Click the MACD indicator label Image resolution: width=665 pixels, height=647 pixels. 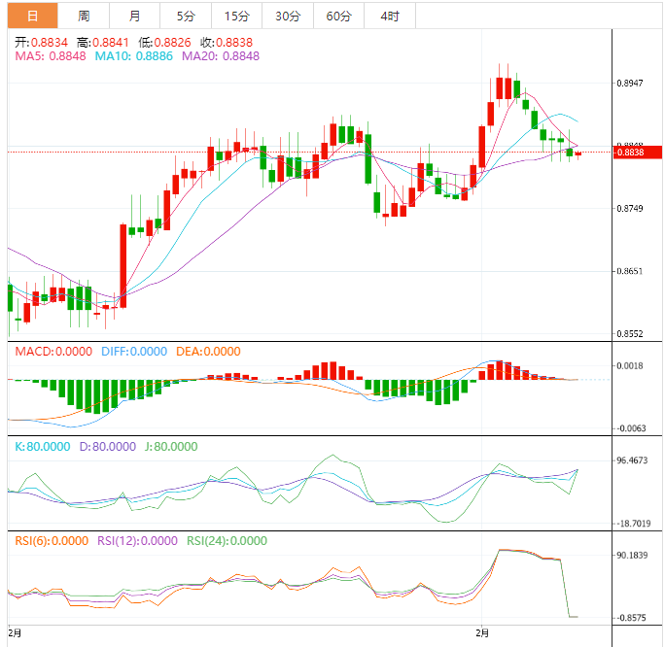[52, 351]
